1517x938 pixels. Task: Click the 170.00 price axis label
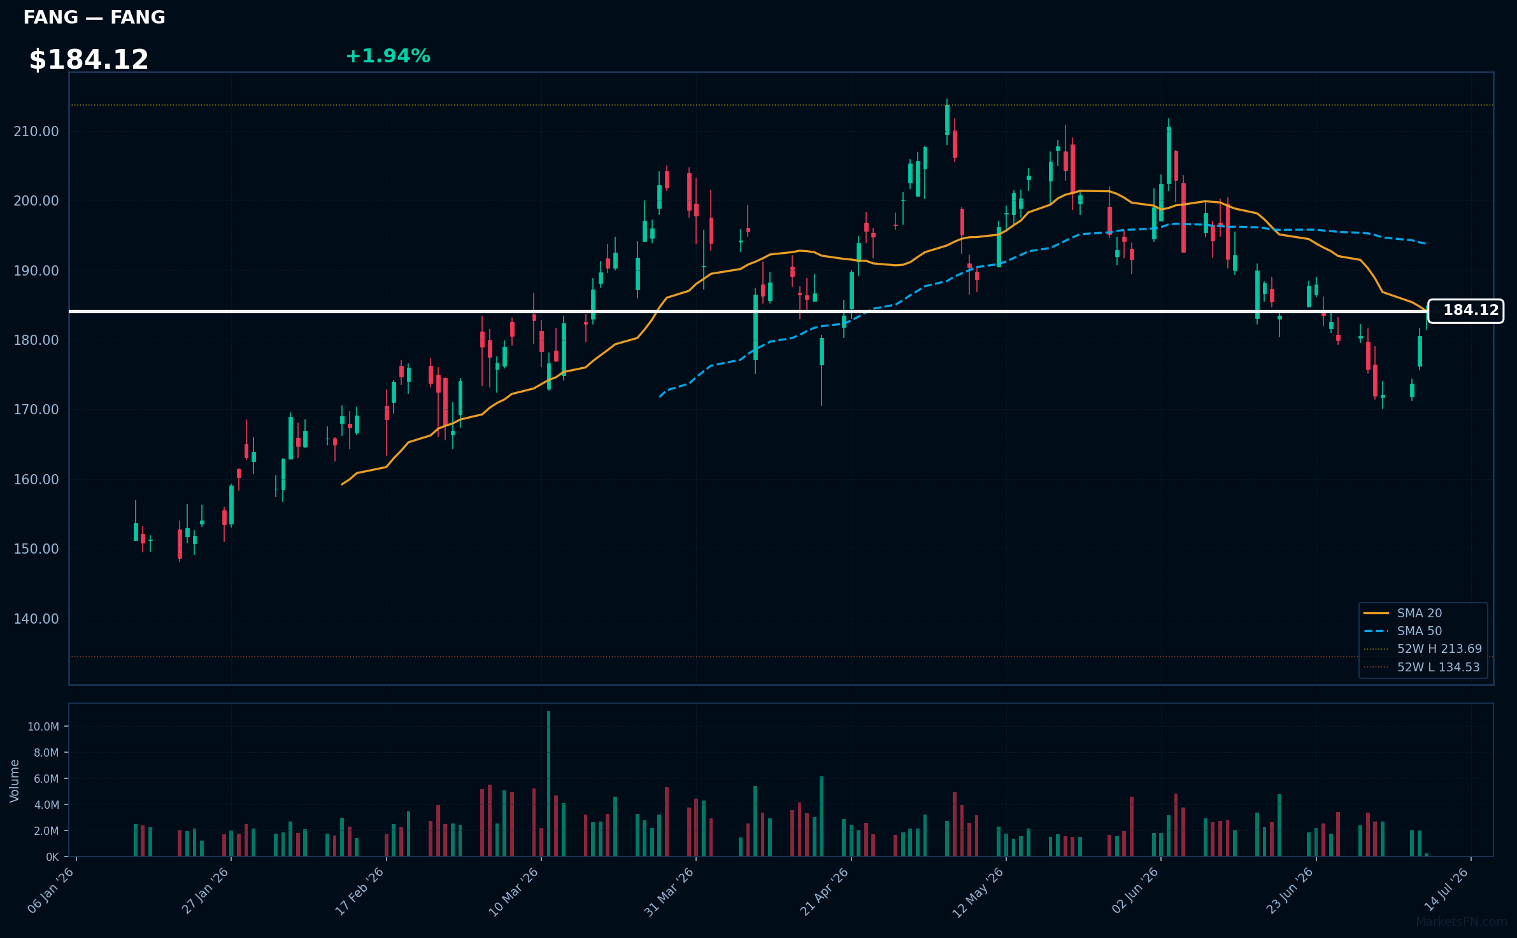tap(36, 410)
